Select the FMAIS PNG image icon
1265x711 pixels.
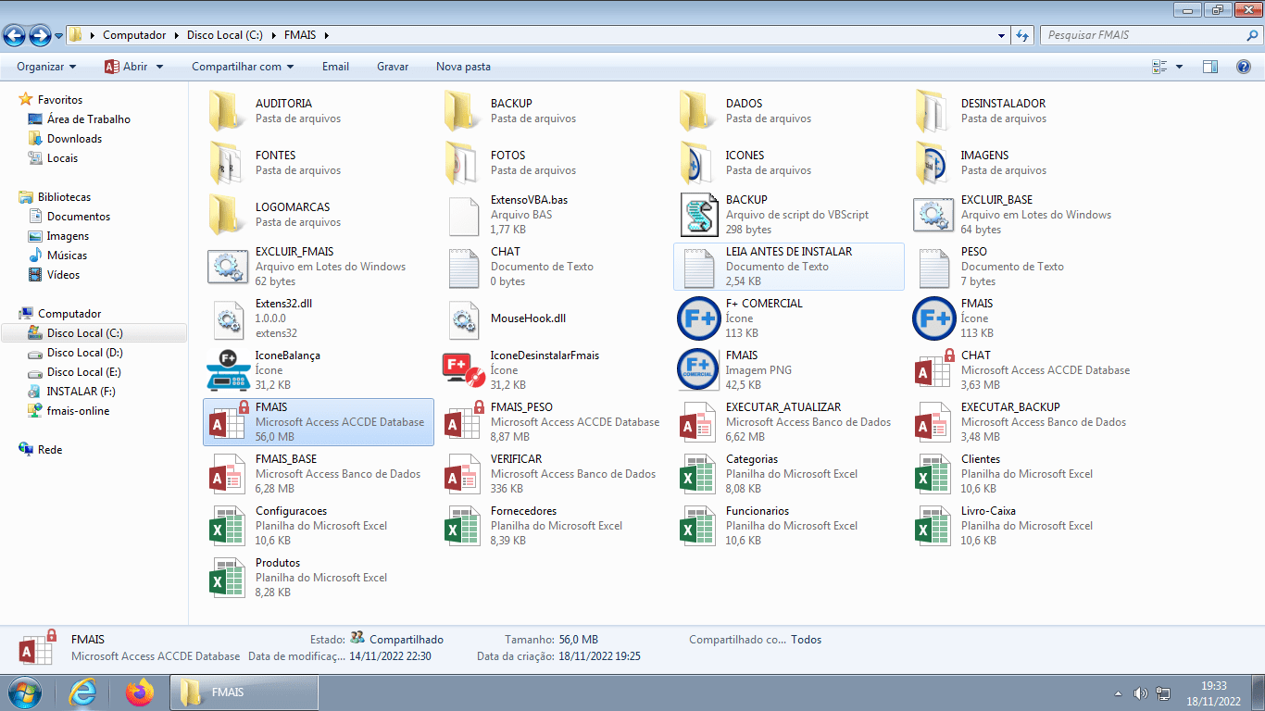(698, 370)
